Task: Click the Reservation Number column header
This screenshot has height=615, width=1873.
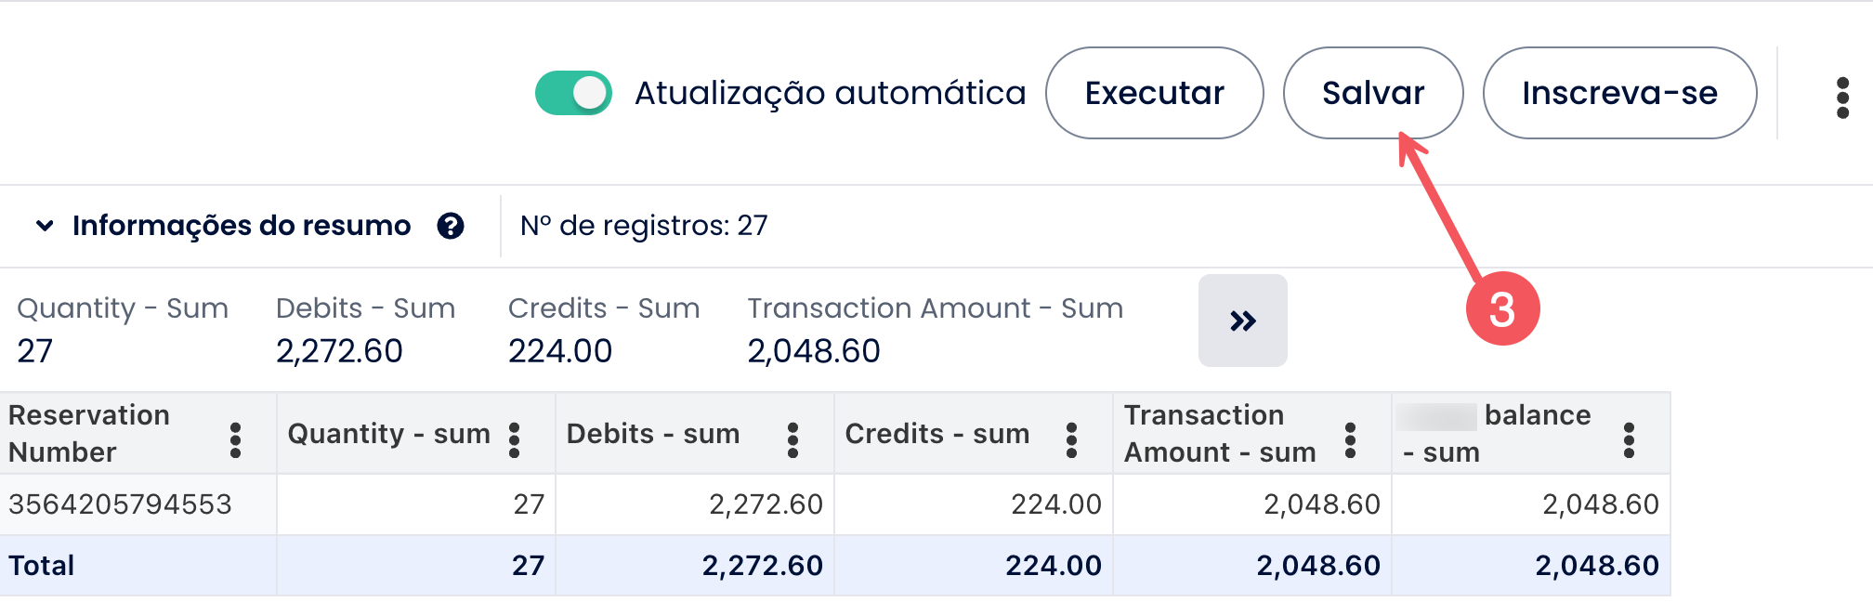Action: click(x=89, y=434)
